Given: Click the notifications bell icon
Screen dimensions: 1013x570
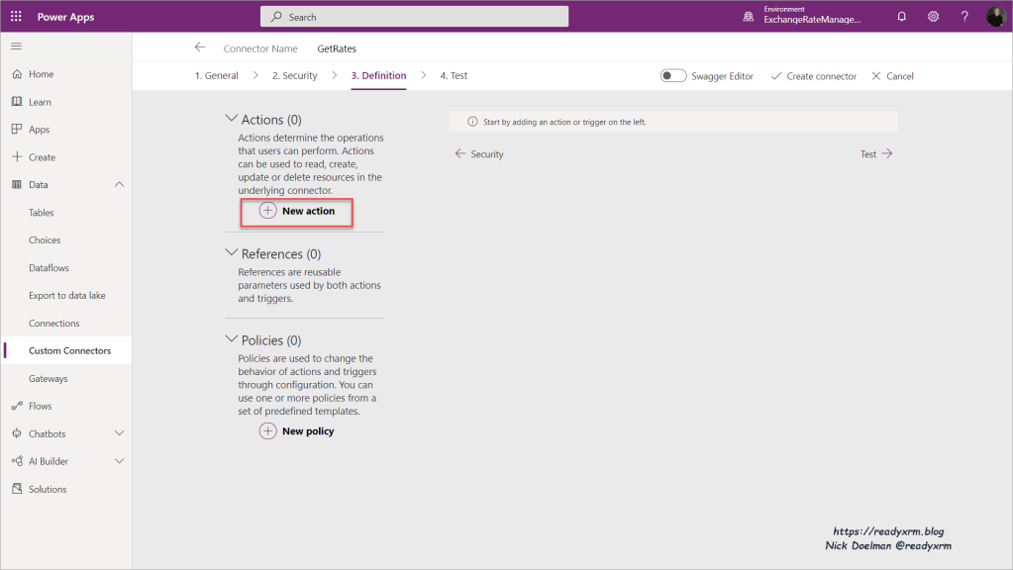Looking at the screenshot, I should tap(901, 17).
